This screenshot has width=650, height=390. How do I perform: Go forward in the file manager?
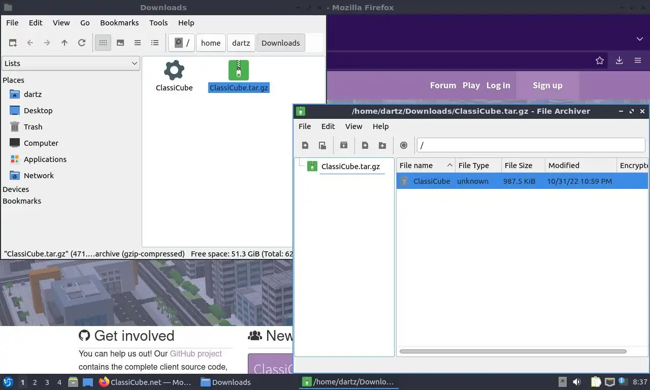47,43
